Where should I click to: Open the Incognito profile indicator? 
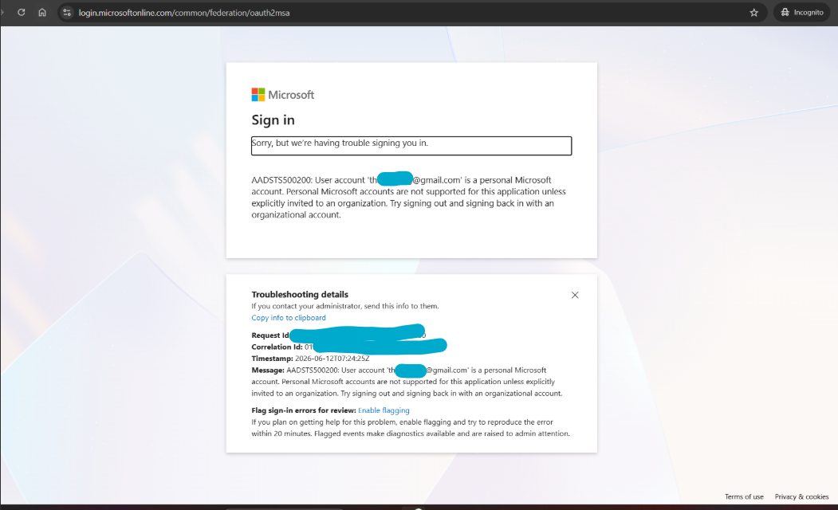point(801,12)
